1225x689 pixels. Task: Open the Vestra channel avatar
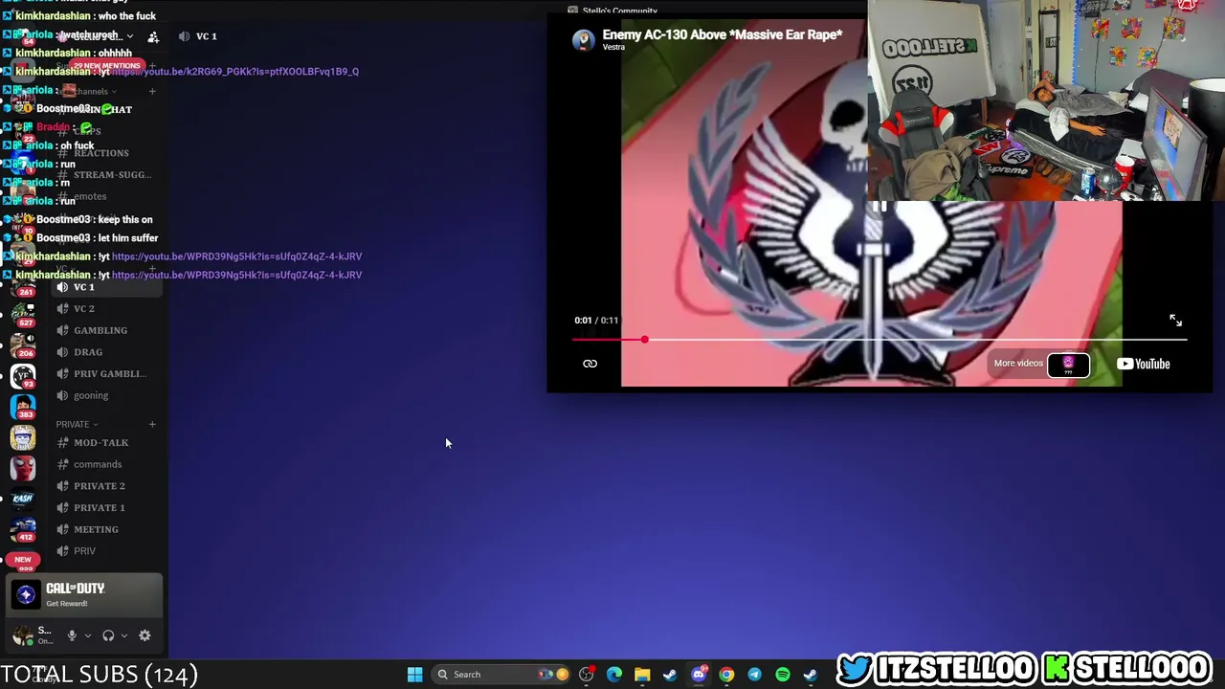click(x=583, y=40)
